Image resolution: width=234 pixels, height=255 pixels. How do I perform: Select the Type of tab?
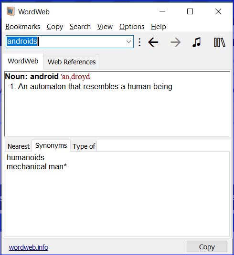pos(84,146)
